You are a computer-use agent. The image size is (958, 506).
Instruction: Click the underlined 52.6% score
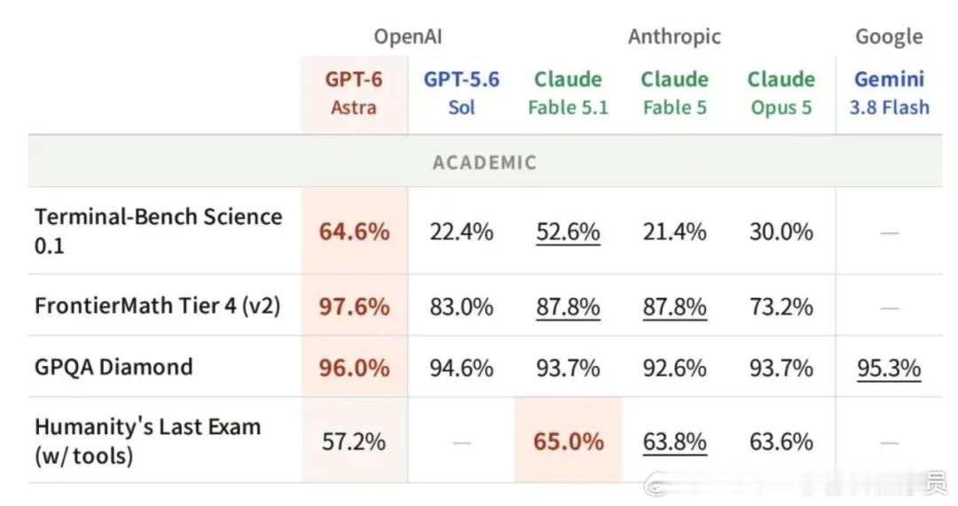tap(569, 232)
